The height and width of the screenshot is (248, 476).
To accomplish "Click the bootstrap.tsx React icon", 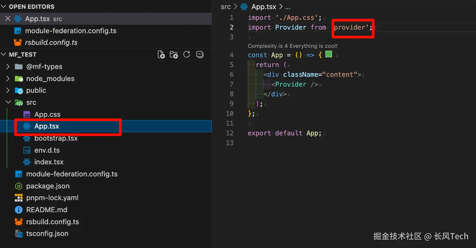I will [27, 138].
